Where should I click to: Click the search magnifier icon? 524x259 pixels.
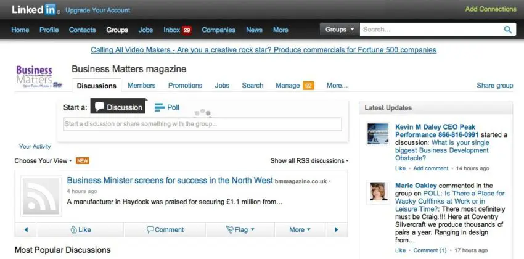pos(508,30)
